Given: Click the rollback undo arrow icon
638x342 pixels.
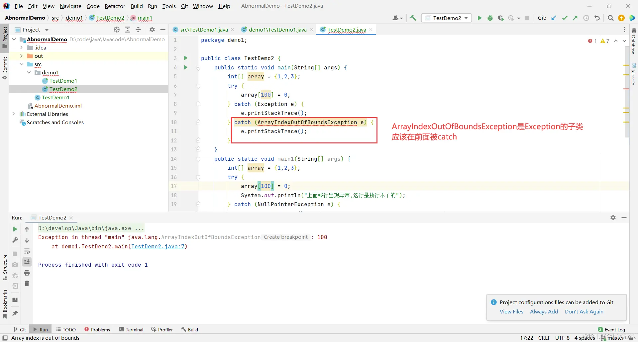Looking at the screenshot, I should tap(597, 18).
